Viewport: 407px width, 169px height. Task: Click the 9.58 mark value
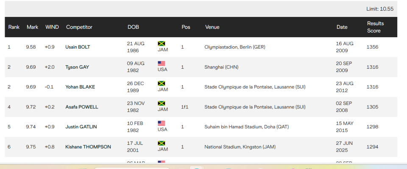pyautogui.click(x=31, y=47)
